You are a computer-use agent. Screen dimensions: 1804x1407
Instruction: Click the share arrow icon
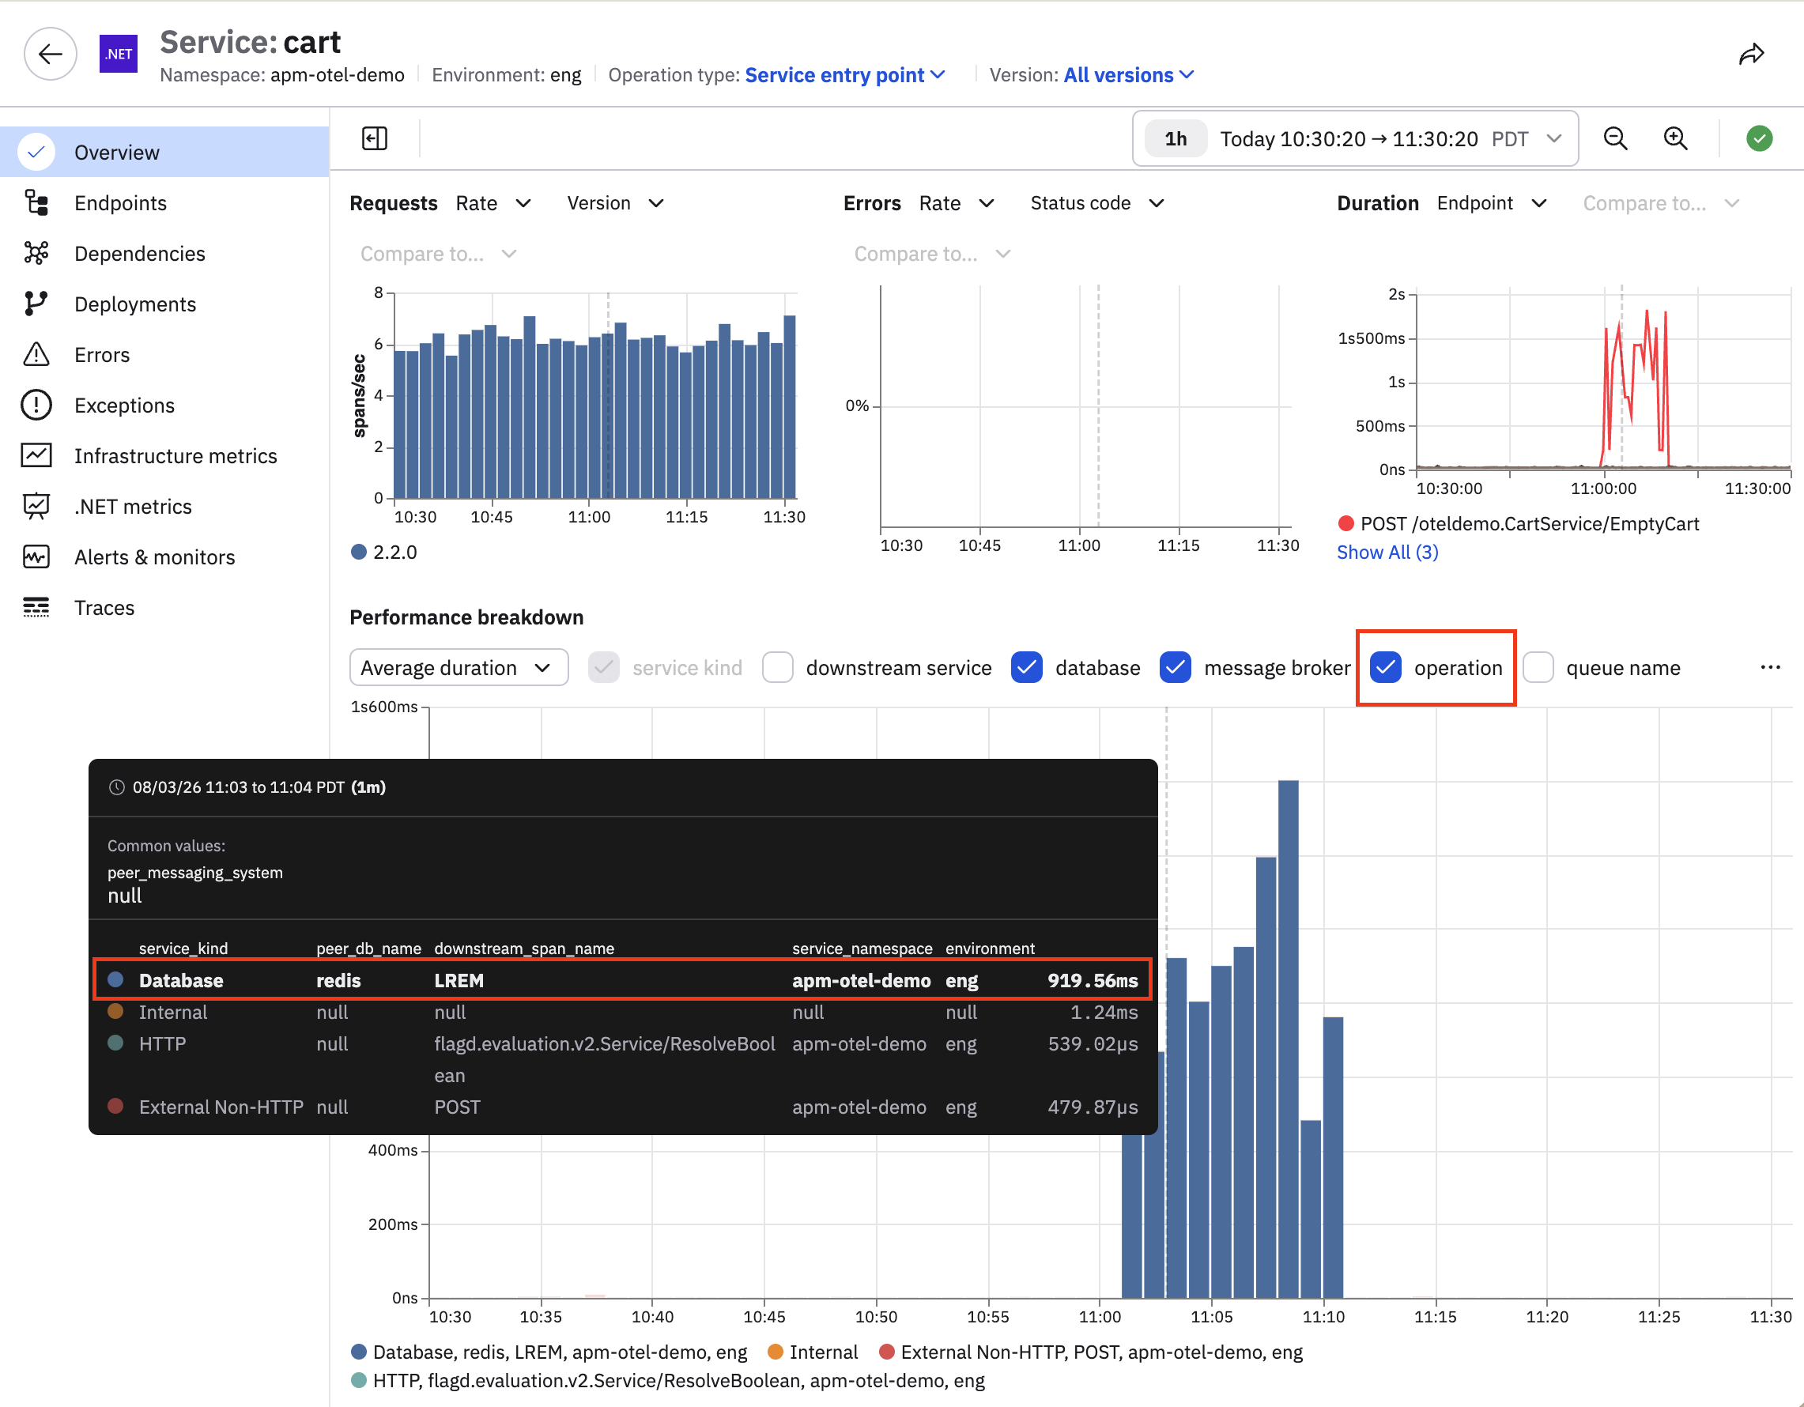(1751, 55)
